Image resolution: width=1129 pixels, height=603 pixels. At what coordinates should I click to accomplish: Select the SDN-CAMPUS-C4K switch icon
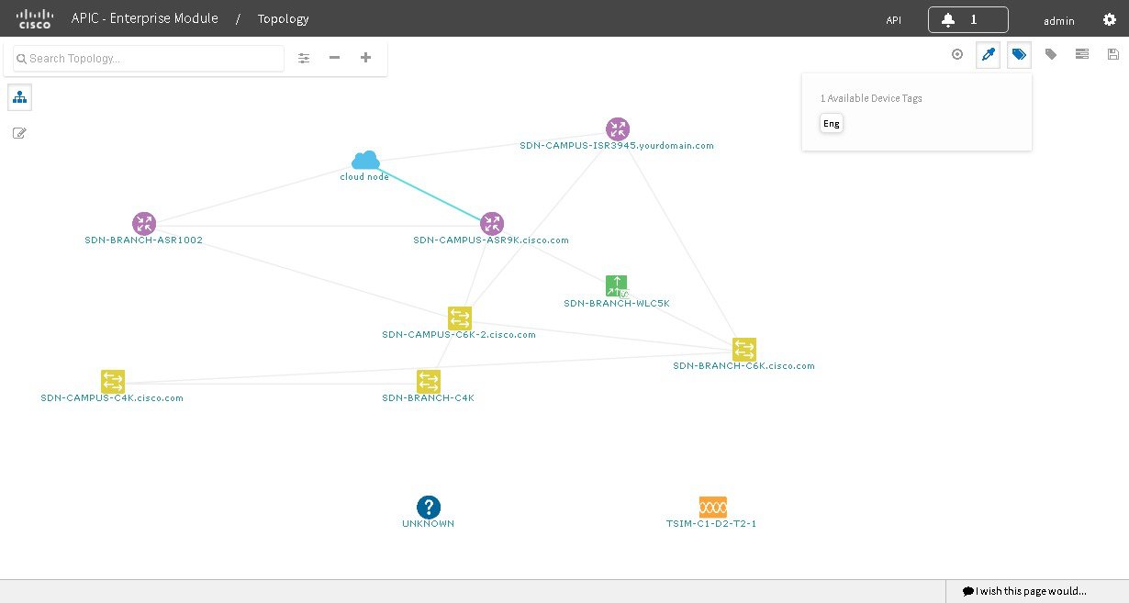[113, 381]
